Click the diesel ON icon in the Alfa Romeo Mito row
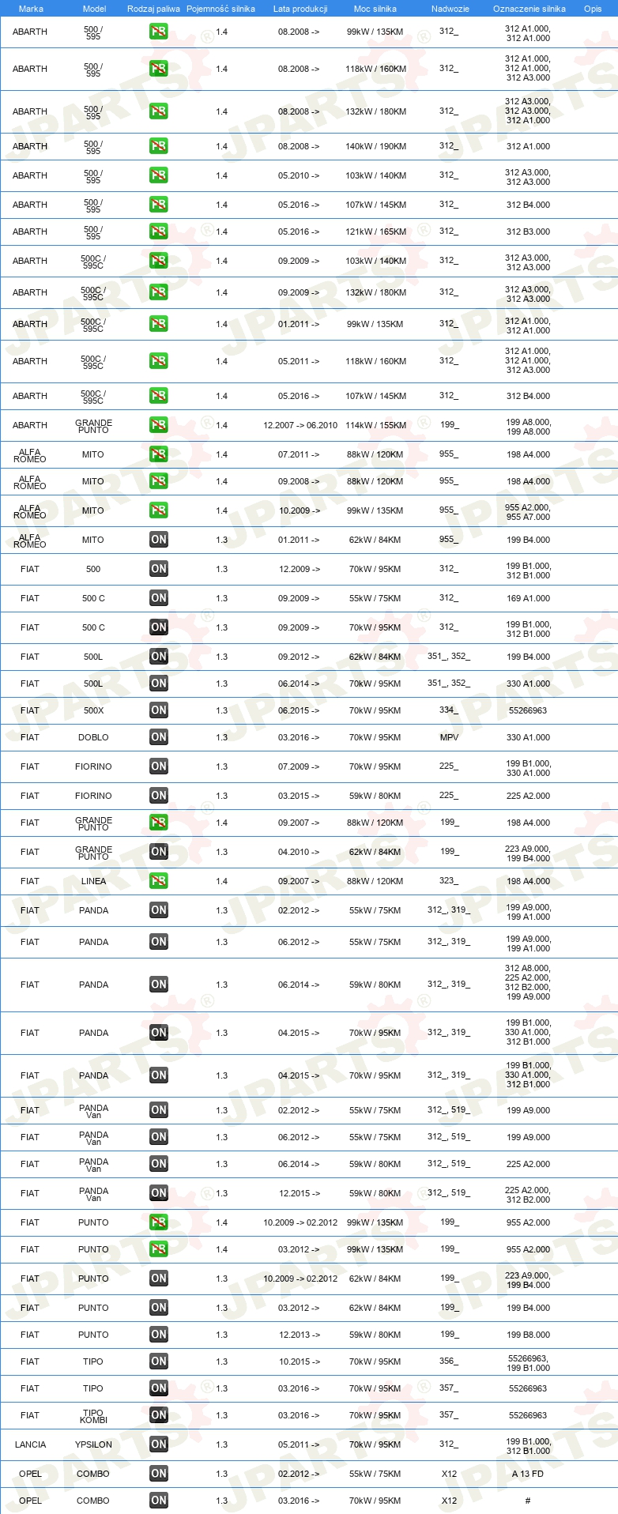 pos(159,540)
